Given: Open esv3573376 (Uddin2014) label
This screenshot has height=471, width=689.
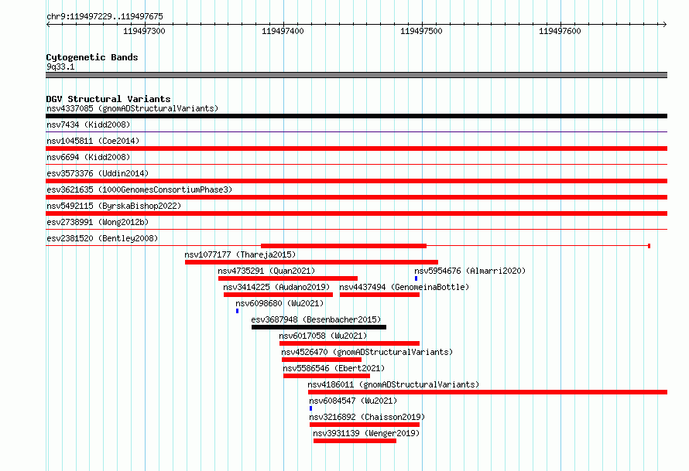Looking at the screenshot, I should pos(98,173).
